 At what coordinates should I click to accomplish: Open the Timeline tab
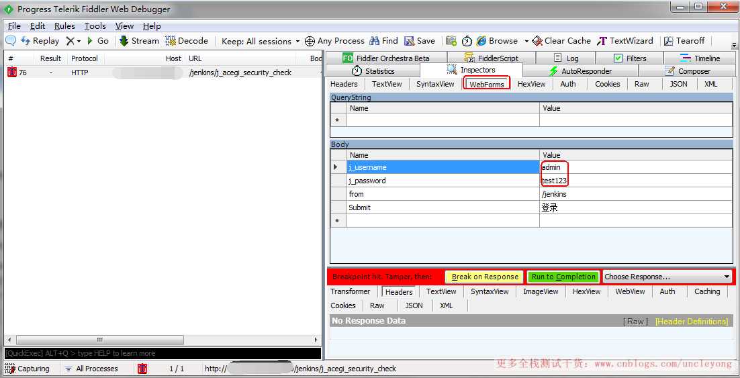700,58
